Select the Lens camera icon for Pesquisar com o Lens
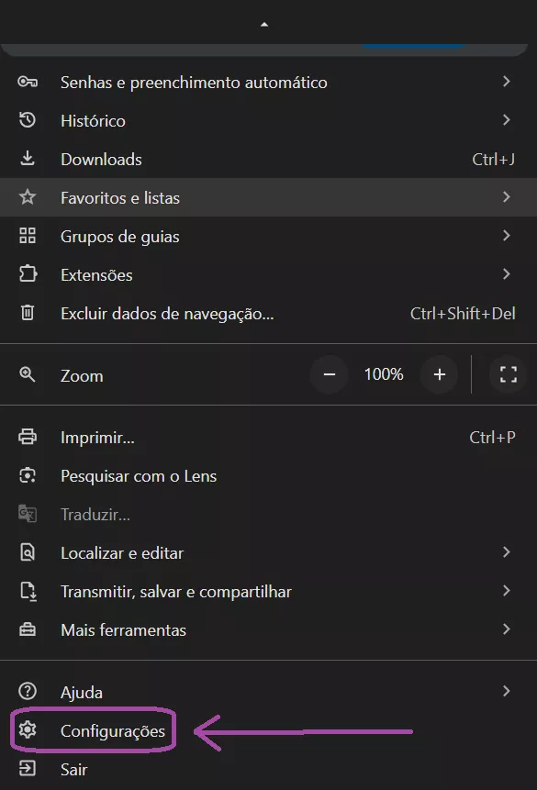The height and width of the screenshot is (790, 537). pyautogui.click(x=28, y=475)
